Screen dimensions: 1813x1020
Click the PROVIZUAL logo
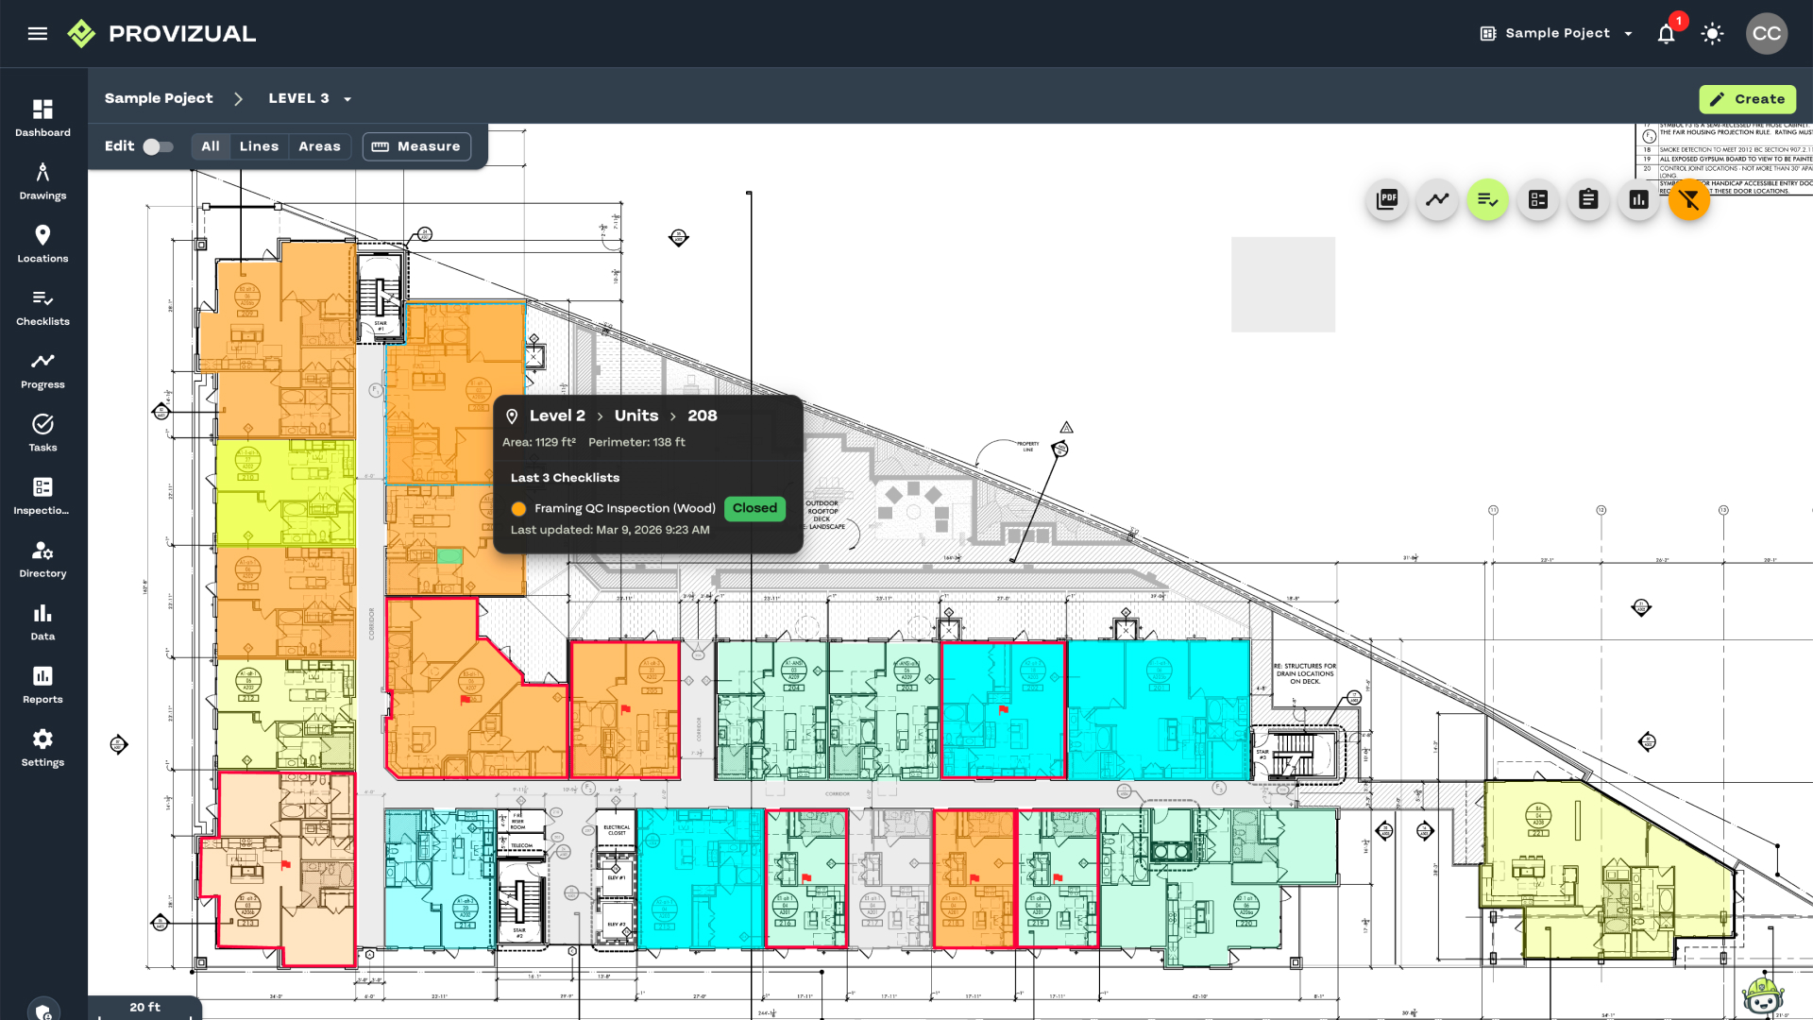click(161, 34)
